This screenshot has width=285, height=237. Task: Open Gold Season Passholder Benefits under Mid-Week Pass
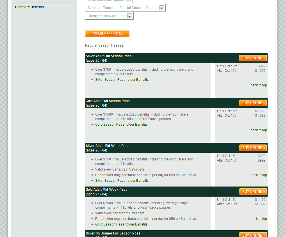pos(121,224)
